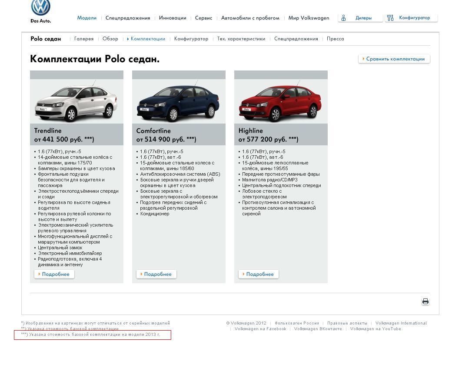The image size is (452, 365).
Task: Click Подробнее under Trendline
Action: [54, 274]
